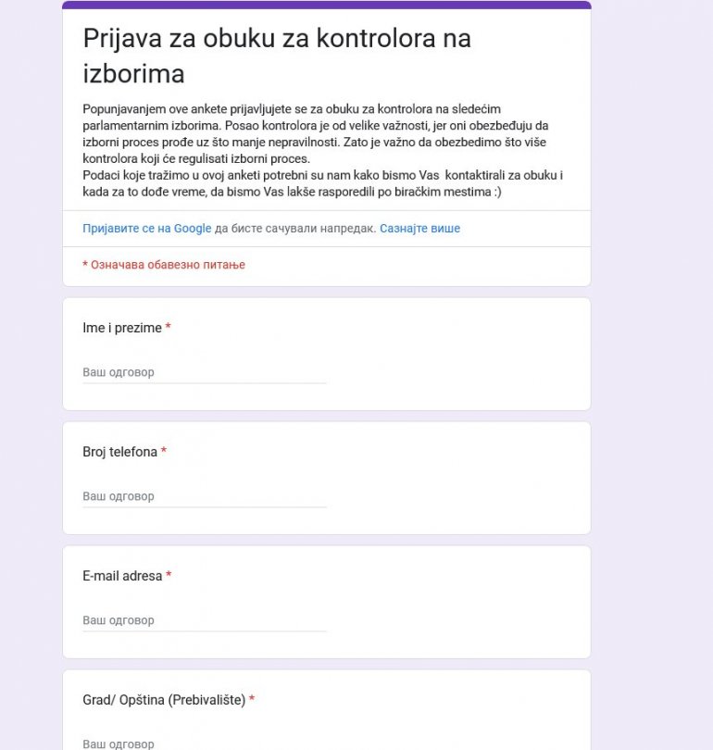Click the form description paragraph text
The image size is (713, 750).
click(x=315, y=151)
